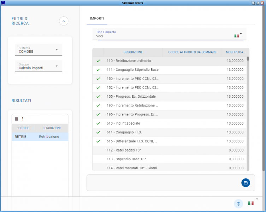Click the blue save disk button
Viewport: 266px width, 212px height.
(246, 183)
